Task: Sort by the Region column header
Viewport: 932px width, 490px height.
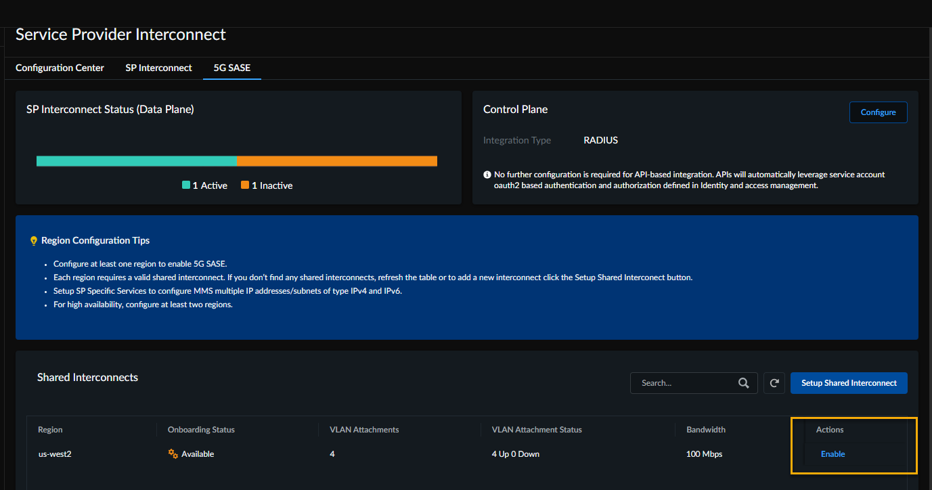Action: point(50,430)
